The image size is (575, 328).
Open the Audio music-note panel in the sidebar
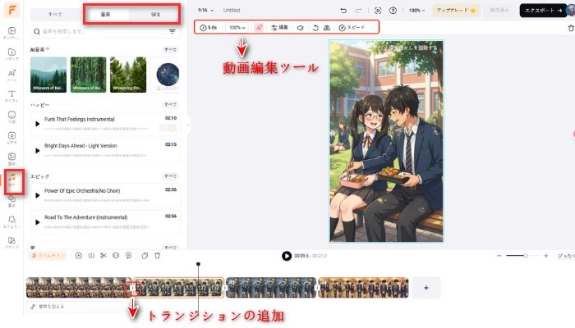(12, 180)
